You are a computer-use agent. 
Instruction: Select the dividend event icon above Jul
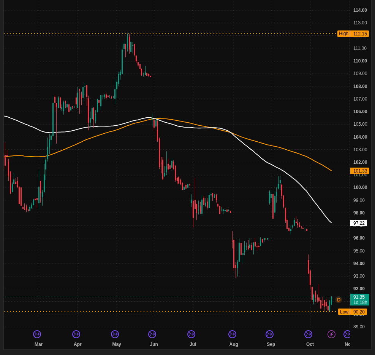(x=191, y=334)
